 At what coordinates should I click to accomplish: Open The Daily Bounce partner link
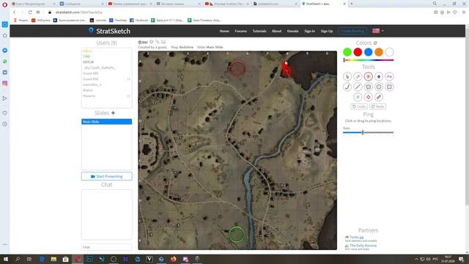click(363, 246)
